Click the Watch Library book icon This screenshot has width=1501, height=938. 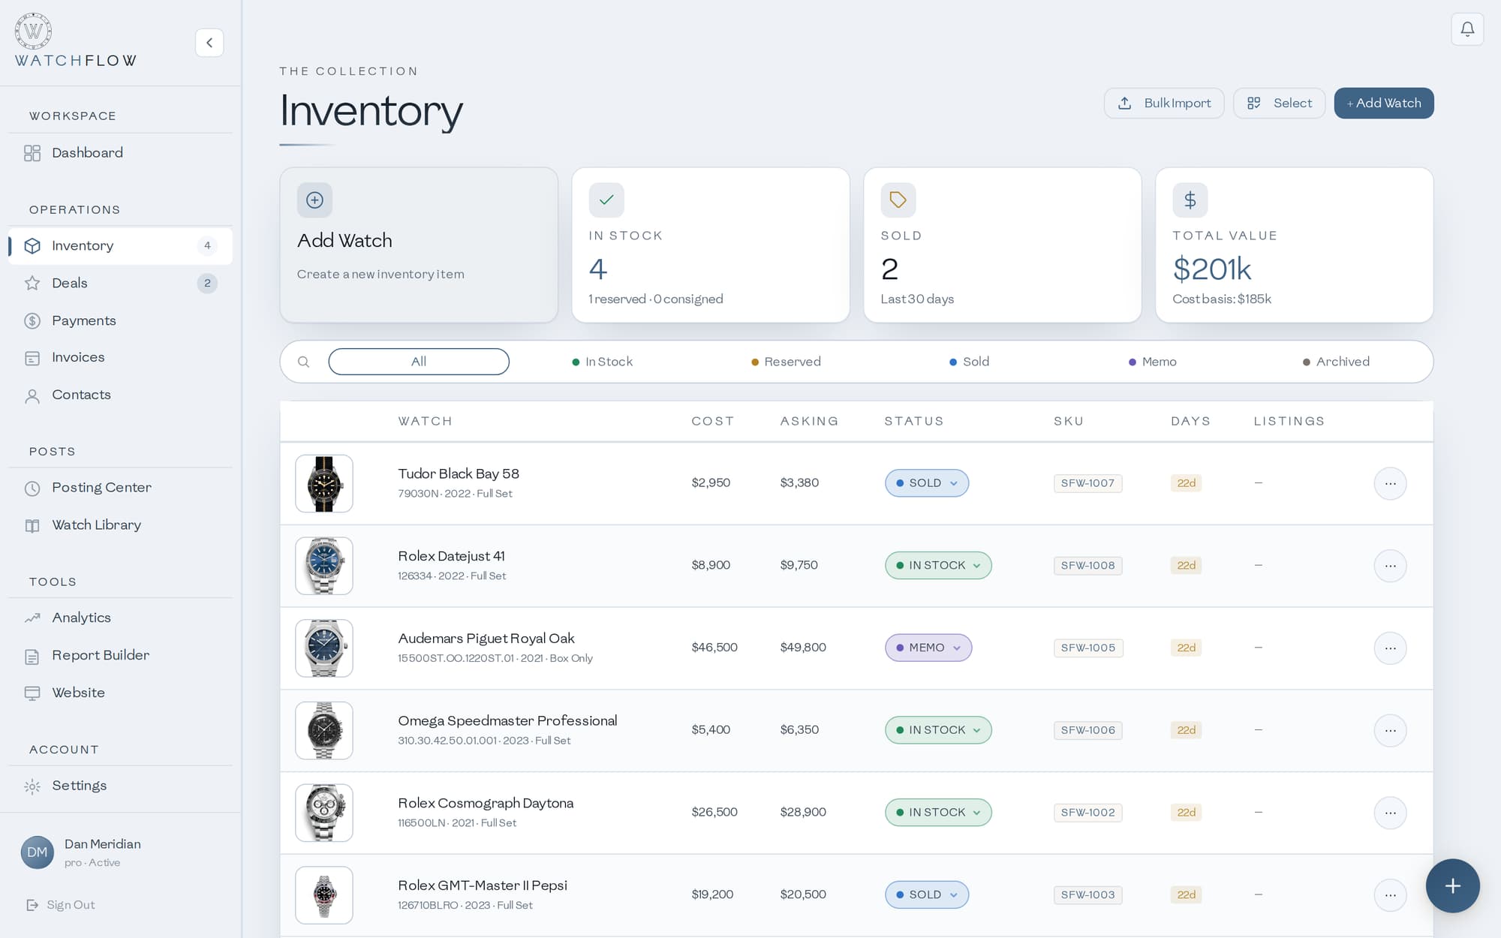coord(32,525)
